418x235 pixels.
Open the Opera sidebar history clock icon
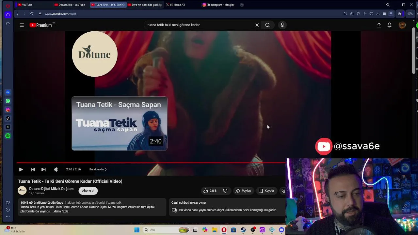[x=8, y=210]
